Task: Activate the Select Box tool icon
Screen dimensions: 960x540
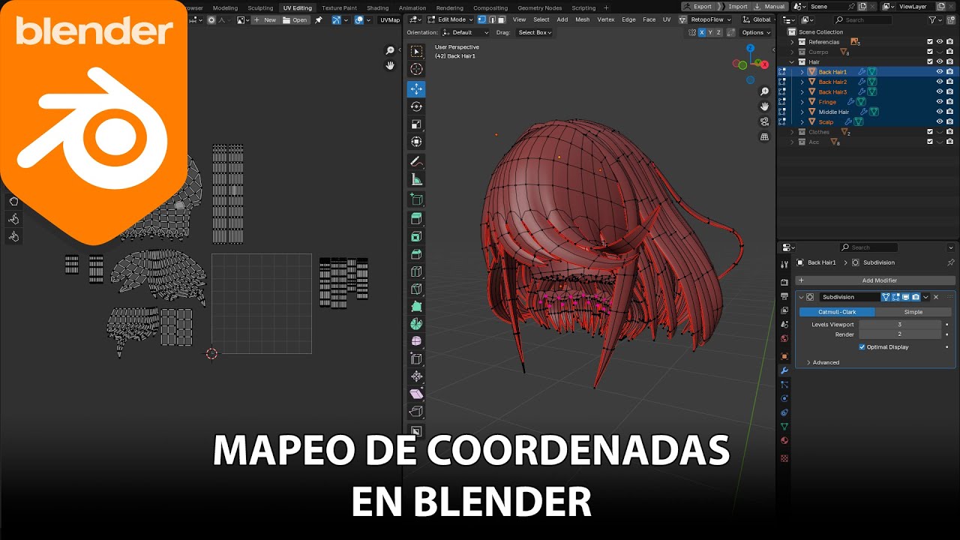Action: [416, 52]
